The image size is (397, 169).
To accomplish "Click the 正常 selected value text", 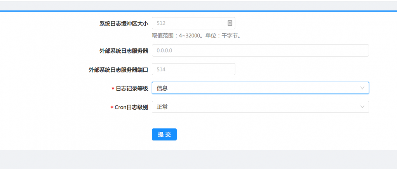I will pyautogui.click(x=162, y=107).
